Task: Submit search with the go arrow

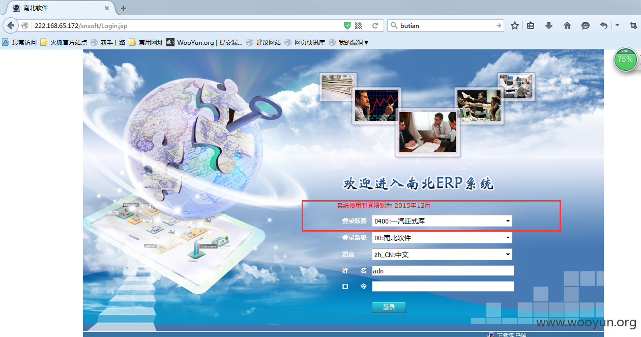Action: (x=499, y=25)
